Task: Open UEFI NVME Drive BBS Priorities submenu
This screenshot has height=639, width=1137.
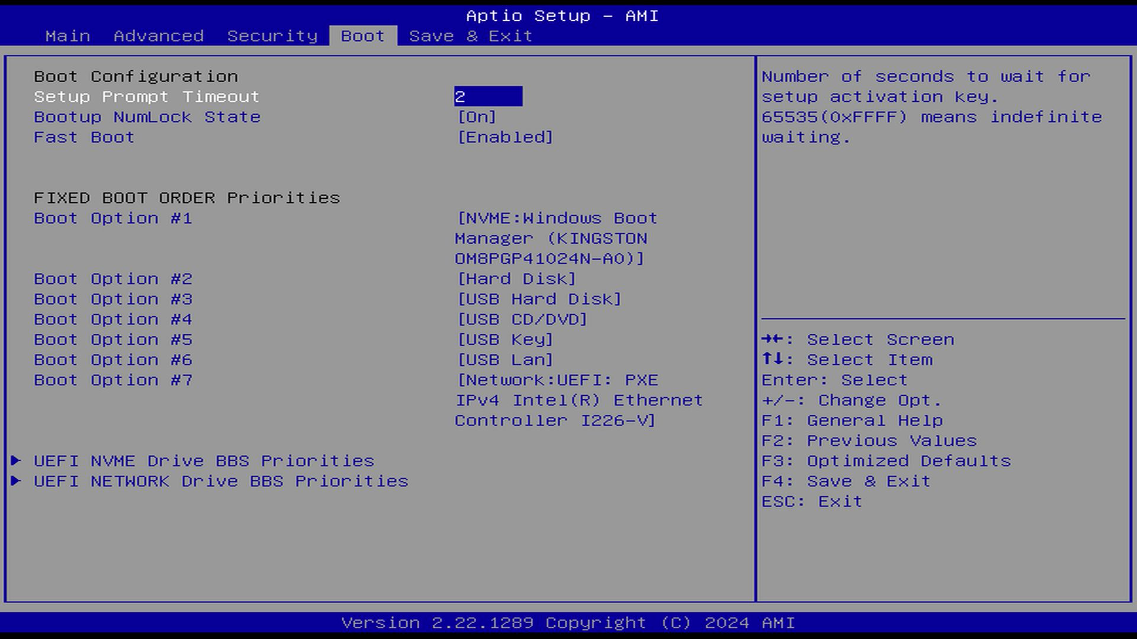Action: coord(204,461)
